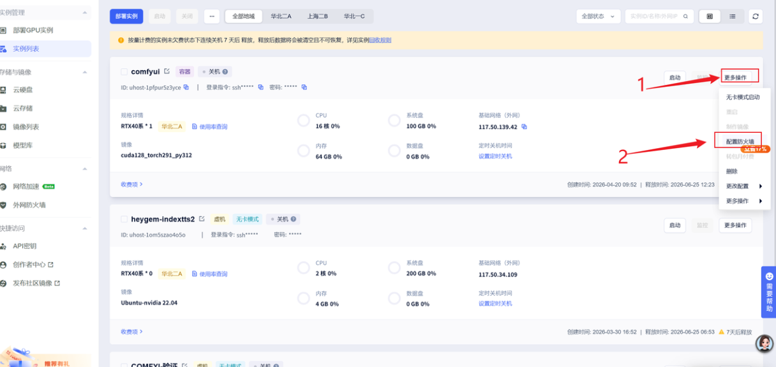Choose 配置防火墙 from the dropdown menu
Image resolution: width=776 pixels, height=367 pixels.
click(740, 142)
